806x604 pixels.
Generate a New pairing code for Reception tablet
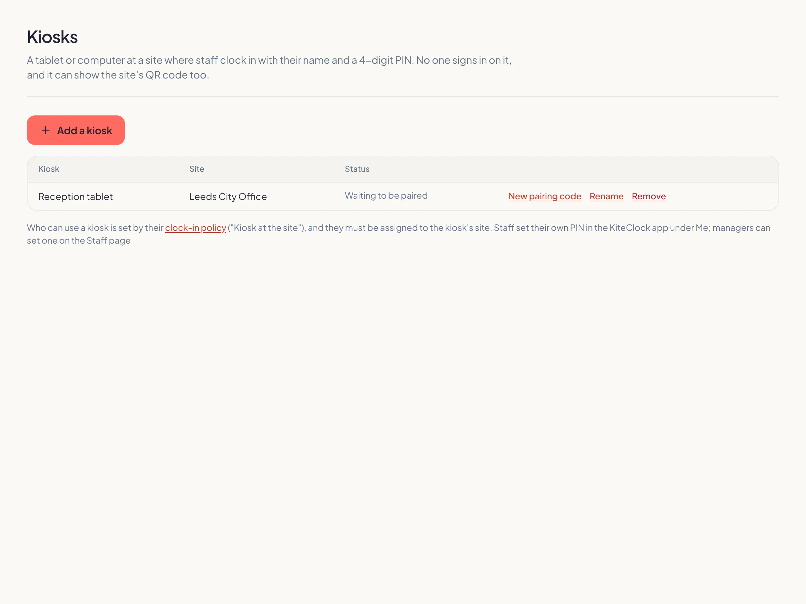pos(545,196)
